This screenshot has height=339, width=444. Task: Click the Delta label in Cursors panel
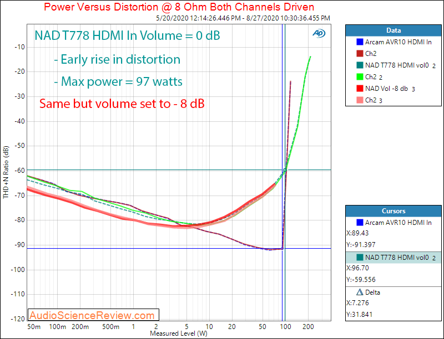tap(372, 292)
